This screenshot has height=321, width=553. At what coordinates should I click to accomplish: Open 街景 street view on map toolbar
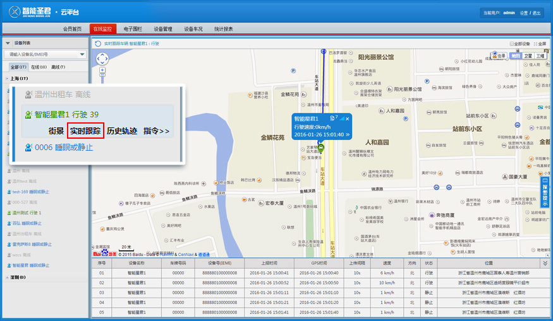(x=497, y=56)
